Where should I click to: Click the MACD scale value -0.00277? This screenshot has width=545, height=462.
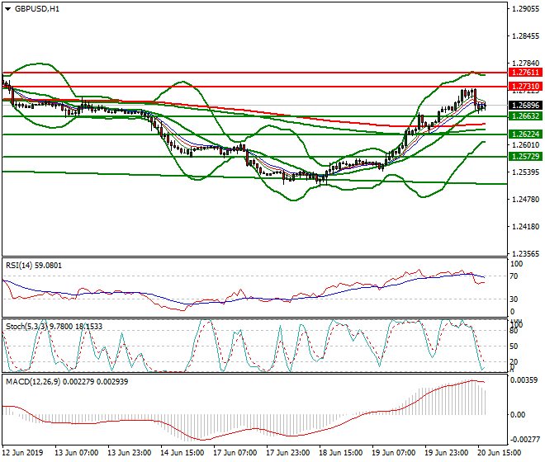pyautogui.click(x=524, y=440)
